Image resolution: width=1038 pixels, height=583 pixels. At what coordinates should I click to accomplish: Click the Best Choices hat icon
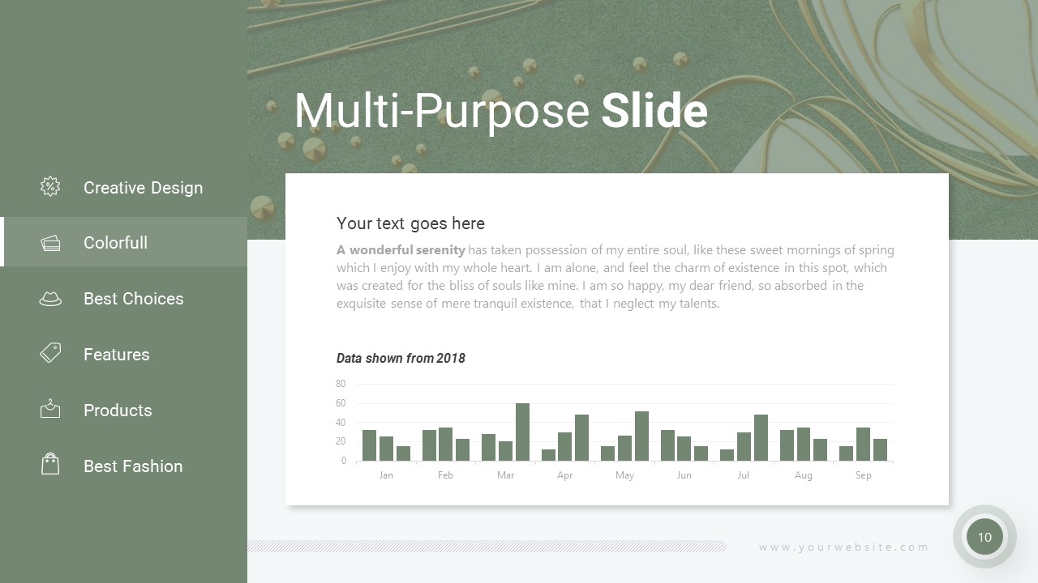pos(50,299)
